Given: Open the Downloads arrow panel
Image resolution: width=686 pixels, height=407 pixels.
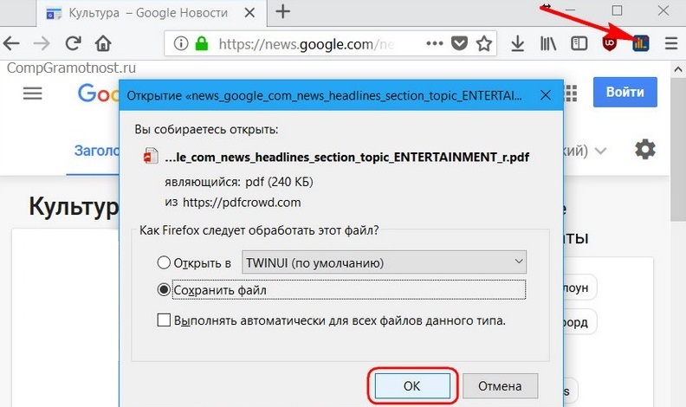Looking at the screenshot, I should pyautogui.click(x=518, y=43).
